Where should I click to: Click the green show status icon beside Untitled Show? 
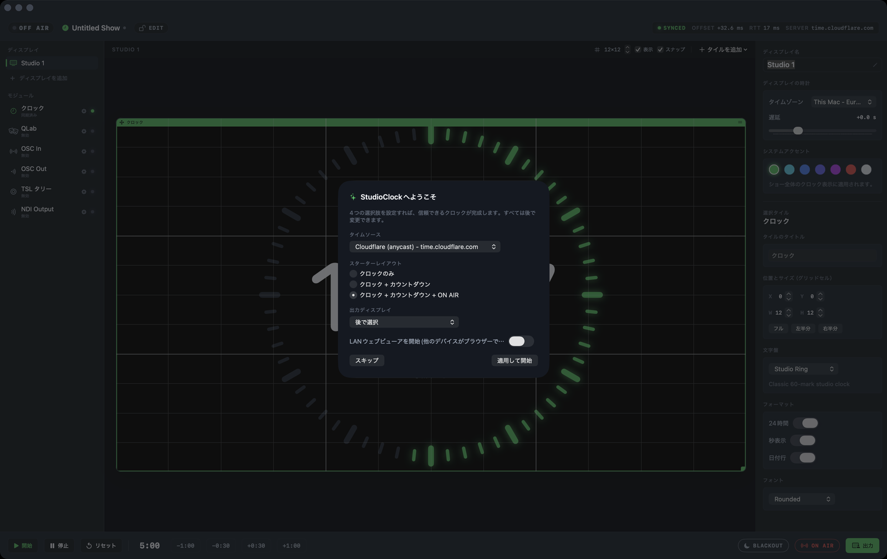tap(65, 28)
